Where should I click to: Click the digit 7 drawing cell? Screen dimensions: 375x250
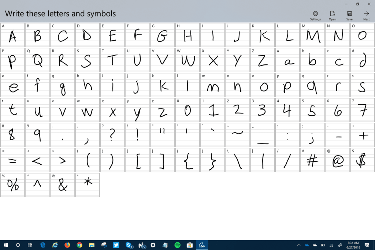pos(362,110)
